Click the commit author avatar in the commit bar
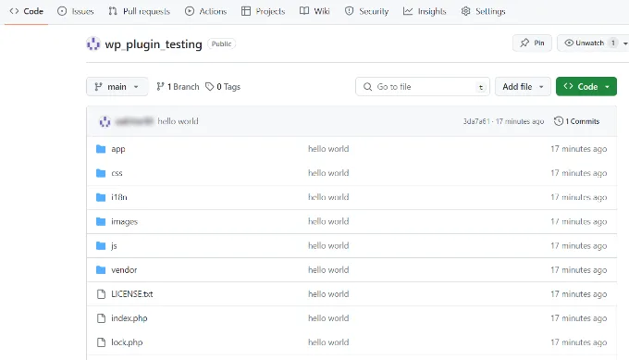The height and width of the screenshot is (360, 629). click(x=105, y=121)
